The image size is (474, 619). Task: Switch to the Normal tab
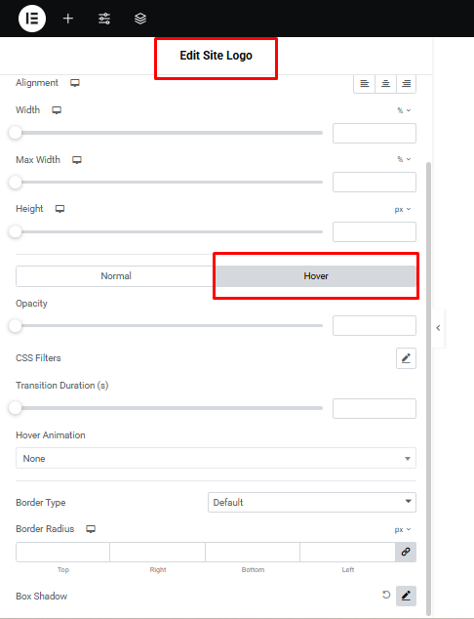[116, 276]
